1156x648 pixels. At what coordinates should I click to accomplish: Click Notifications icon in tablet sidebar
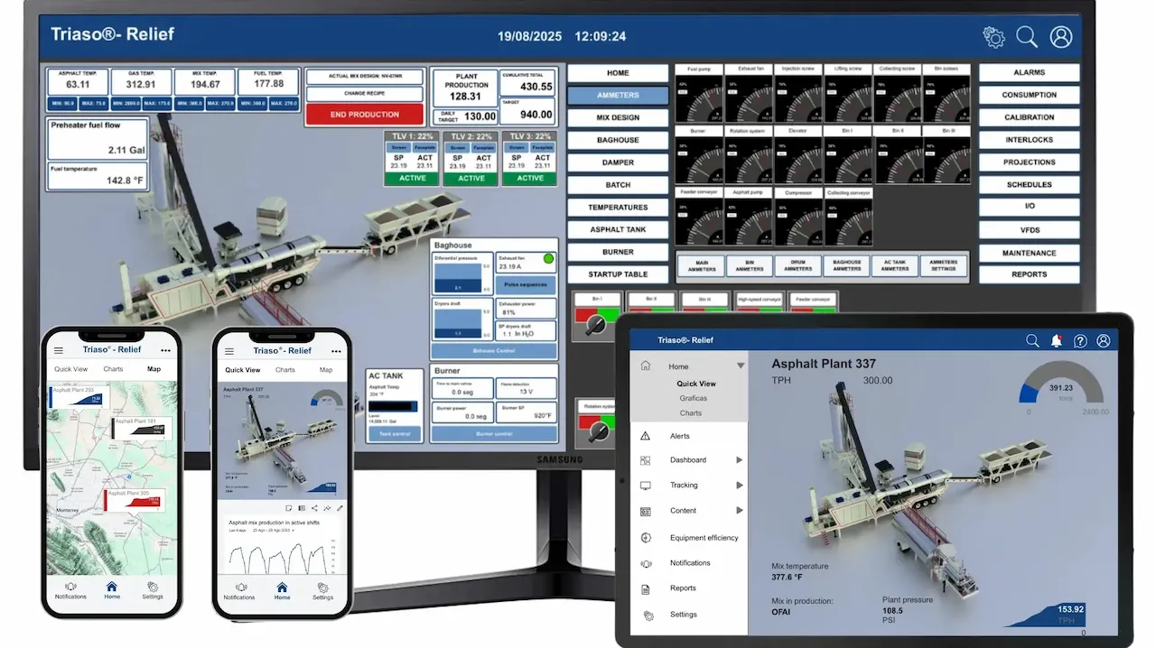pos(646,563)
